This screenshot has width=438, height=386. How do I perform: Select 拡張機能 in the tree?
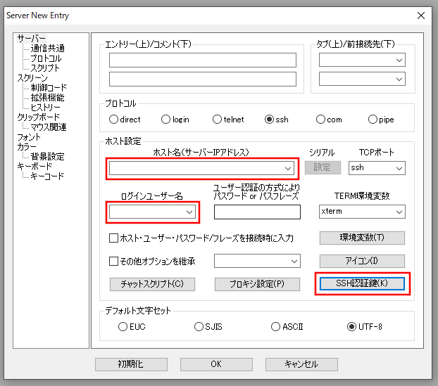click(47, 97)
